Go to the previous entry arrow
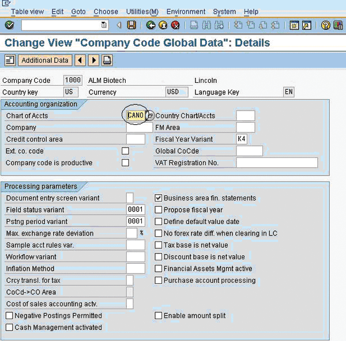Viewport: 346px width, 341px height. [80, 60]
